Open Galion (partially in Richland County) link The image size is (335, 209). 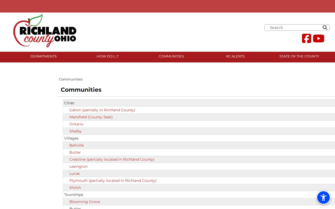point(102,110)
